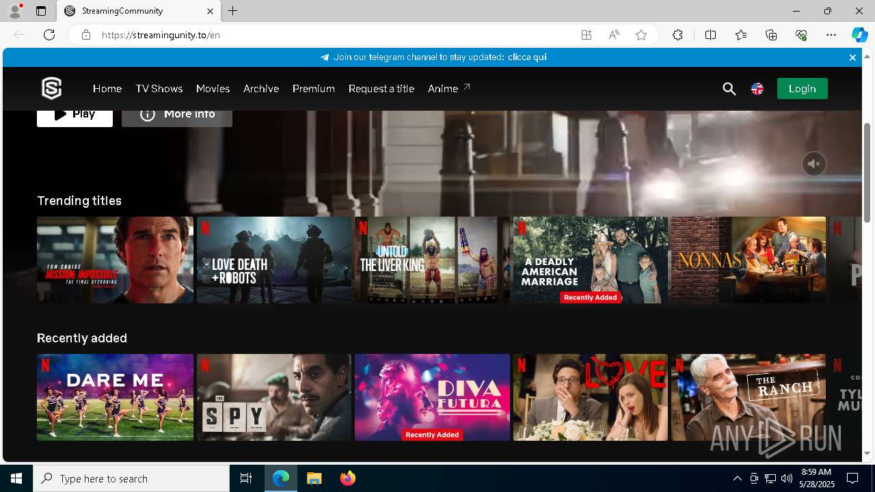This screenshot has width=875, height=492.
Task: Open browser Collections
Action: click(771, 35)
